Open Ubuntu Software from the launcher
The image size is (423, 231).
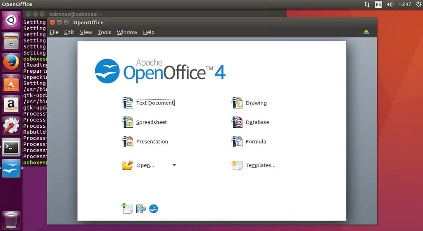coord(11,83)
